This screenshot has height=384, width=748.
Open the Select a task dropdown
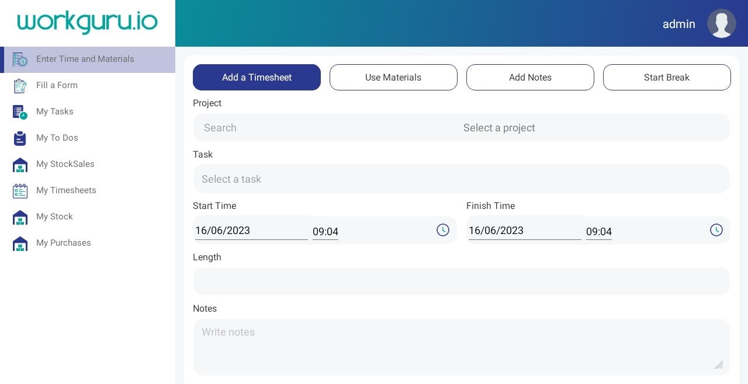[x=462, y=179]
